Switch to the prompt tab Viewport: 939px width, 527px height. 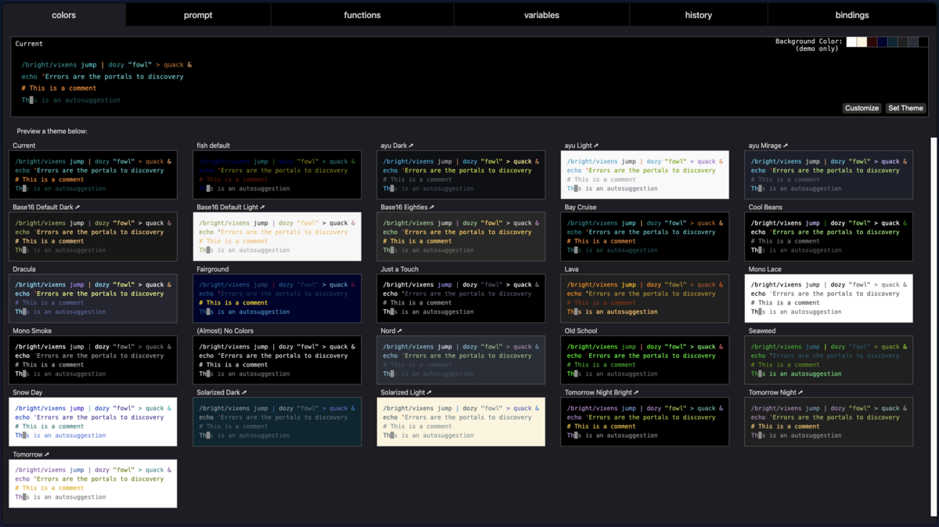[198, 15]
